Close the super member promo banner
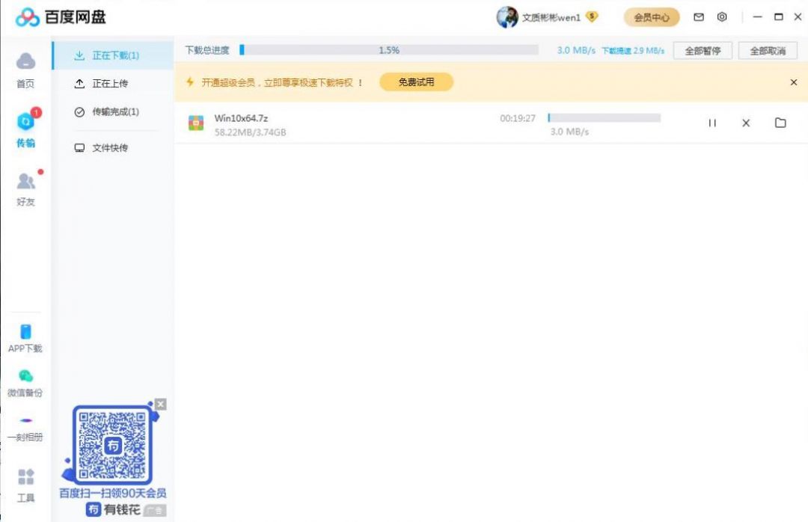Image resolution: width=808 pixels, height=522 pixels. point(794,82)
